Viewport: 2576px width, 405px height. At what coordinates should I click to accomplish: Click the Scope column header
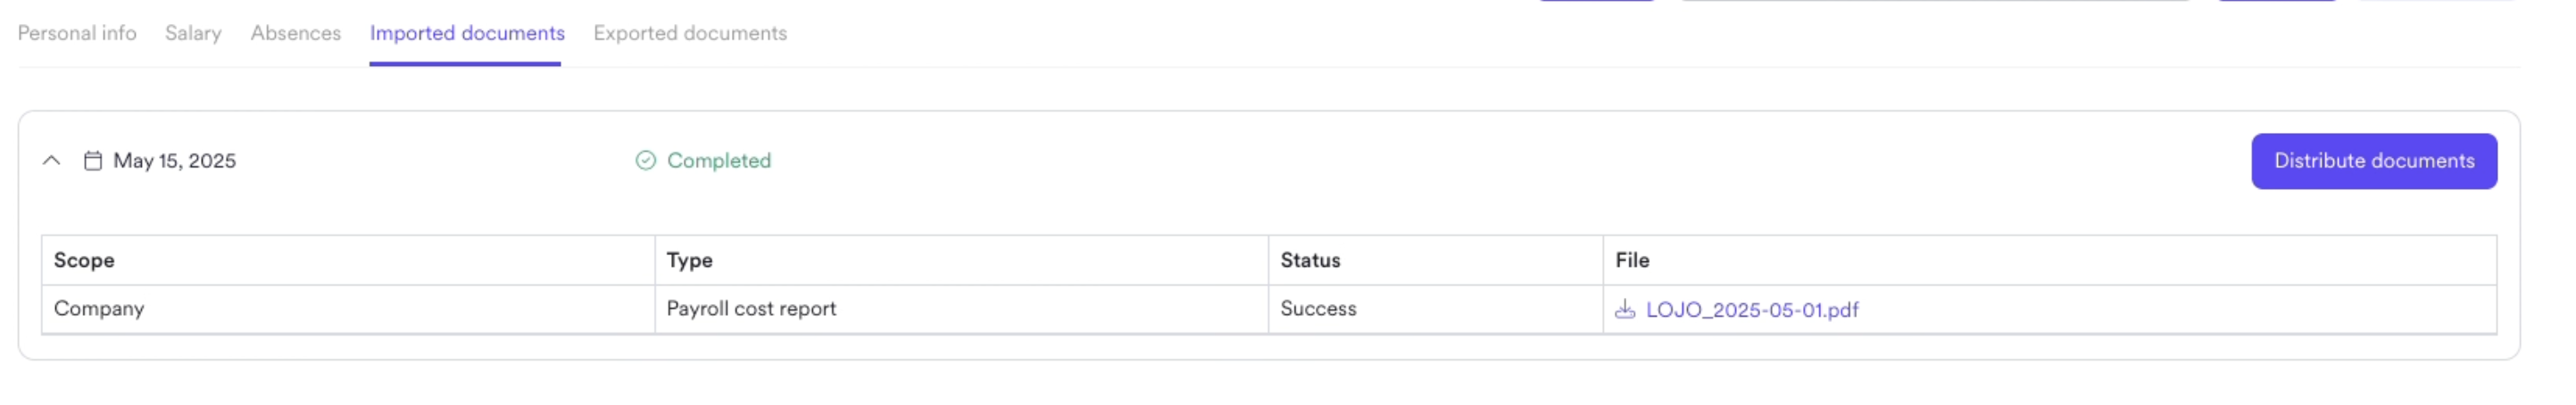pyautogui.click(x=84, y=260)
